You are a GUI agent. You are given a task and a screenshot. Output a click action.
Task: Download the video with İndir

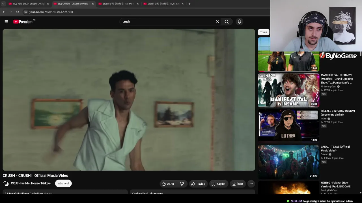pos(238,184)
